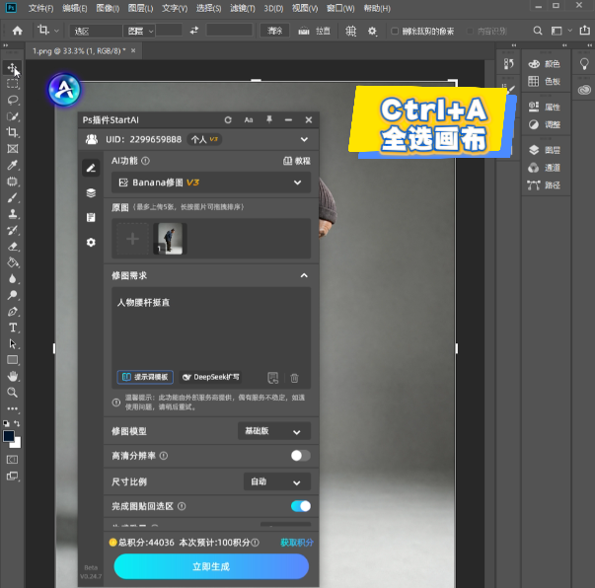Image resolution: width=595 pixels, height=588 pixels.
Task: Select the Clone Stamp tool
Action: pos(13,213)
